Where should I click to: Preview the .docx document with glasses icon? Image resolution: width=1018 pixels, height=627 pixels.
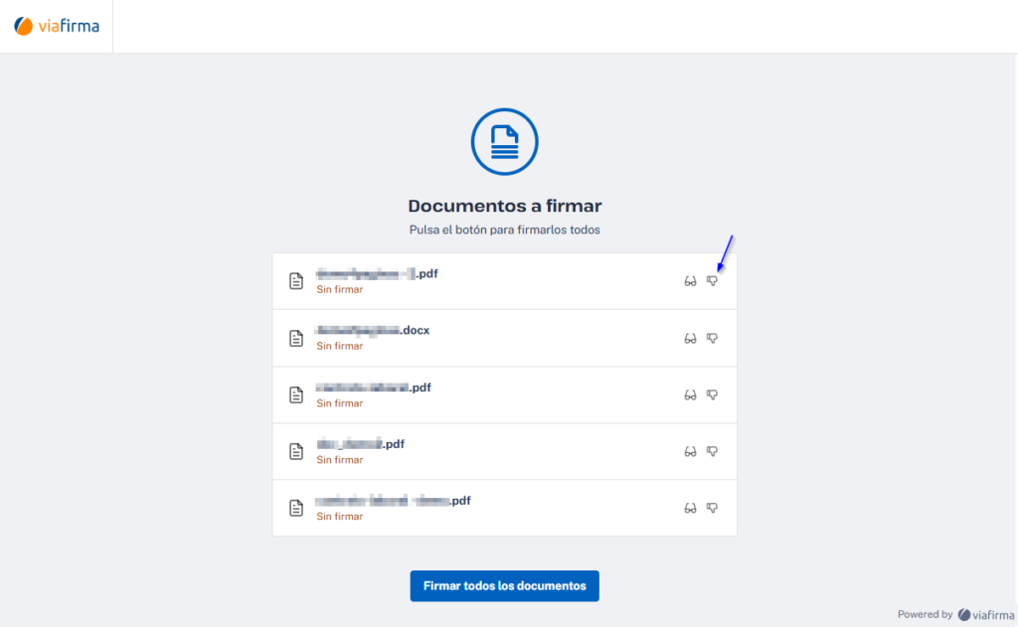coord(690,338)
